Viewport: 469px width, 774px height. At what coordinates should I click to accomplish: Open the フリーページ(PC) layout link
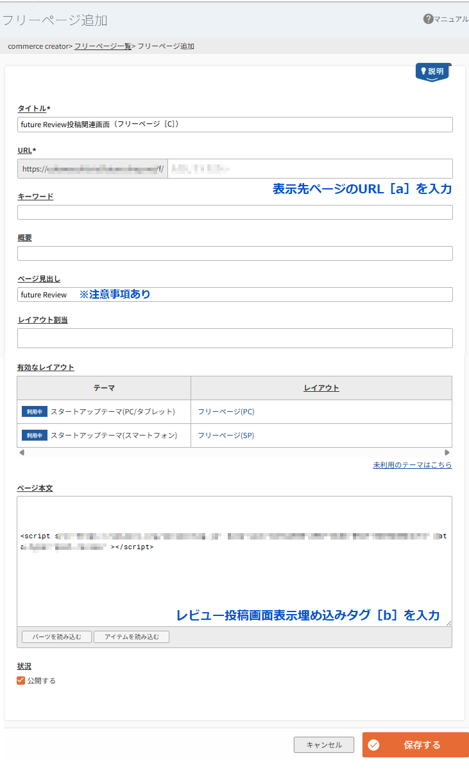[x=226, y=412]
